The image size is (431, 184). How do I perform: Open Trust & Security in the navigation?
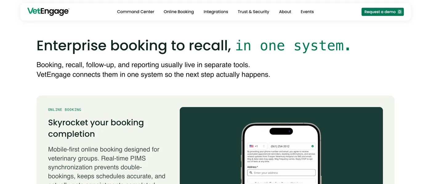[253, 12]
